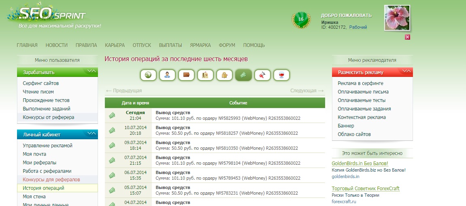
Task: Open Работа с рефералами
Action: pos(47,171)
